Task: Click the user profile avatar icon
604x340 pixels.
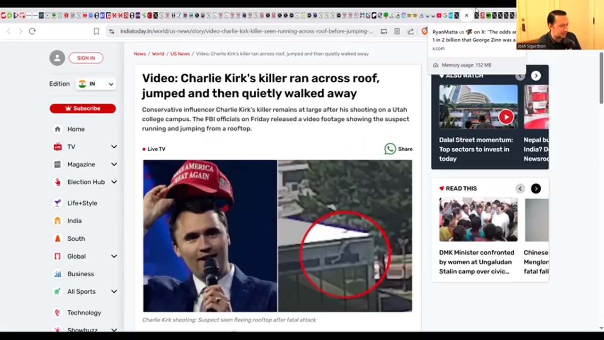Action: coord(57,58)
